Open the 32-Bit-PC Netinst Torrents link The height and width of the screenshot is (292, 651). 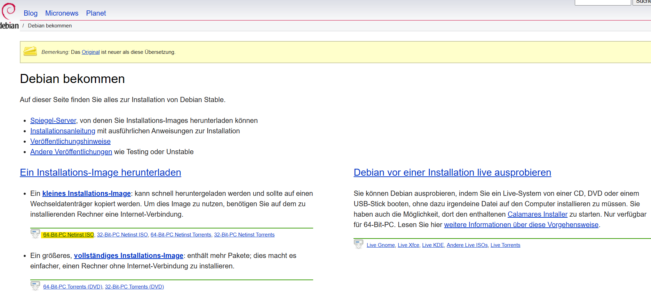pyautogui.click(x=244, y=235)
